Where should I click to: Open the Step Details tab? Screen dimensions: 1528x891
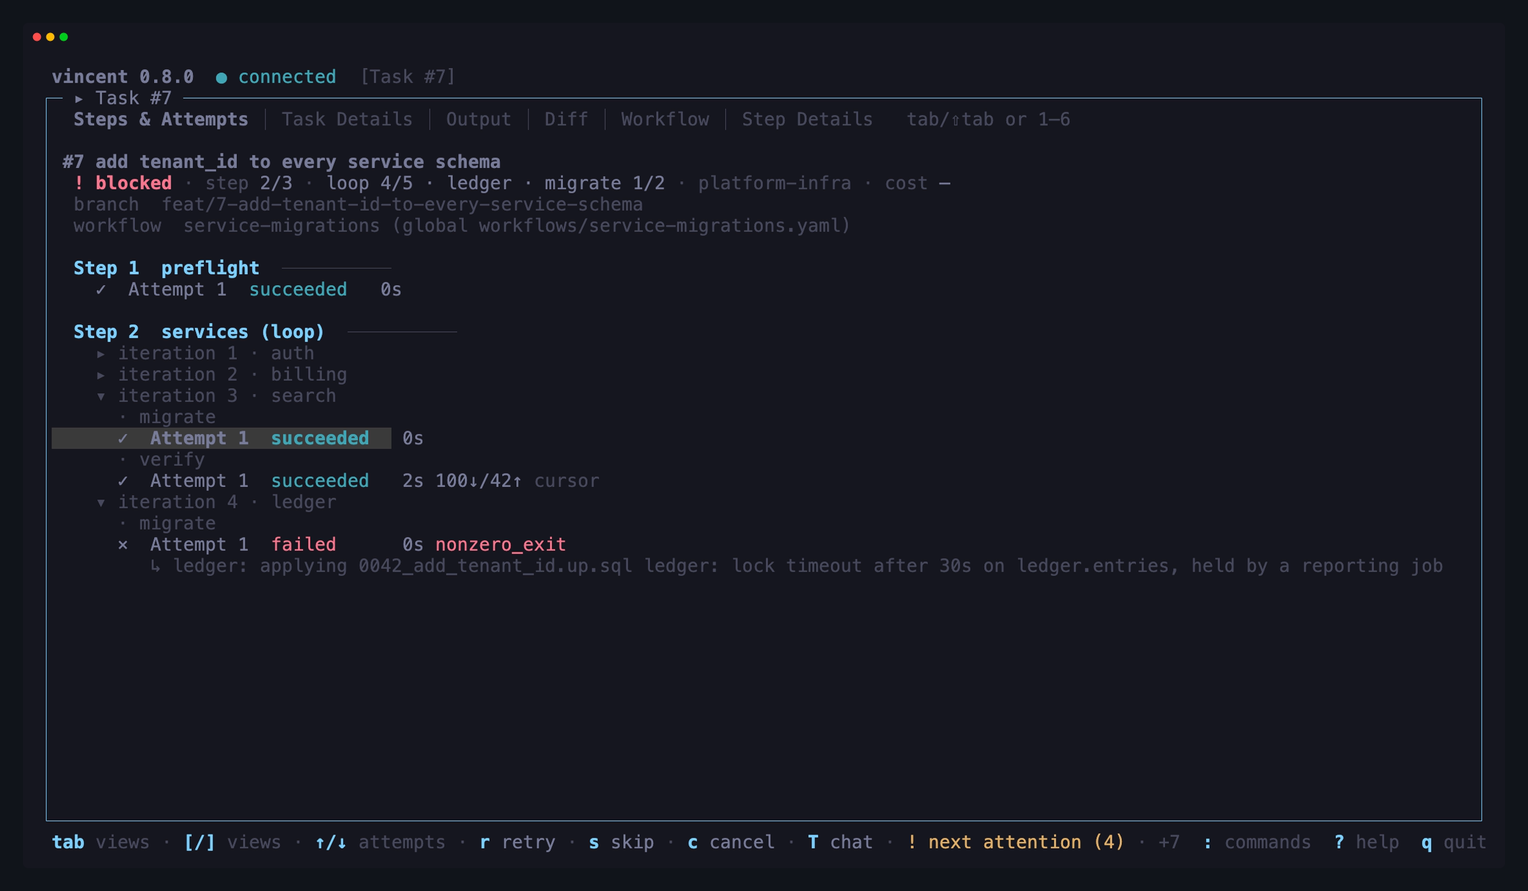click(807, 120)
